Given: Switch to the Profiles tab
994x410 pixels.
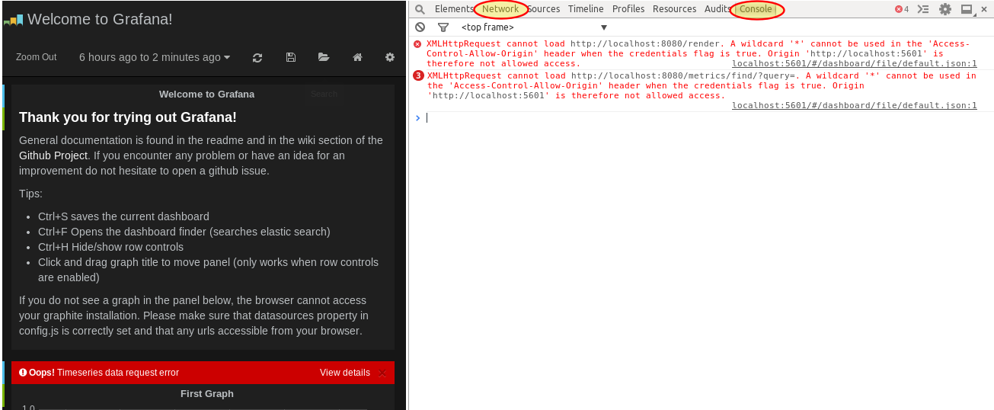Looking at the screenshot, I should (x=628, y=9).
